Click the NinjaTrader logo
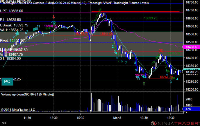This screenshot has width=200, height=126. (175, 123)
